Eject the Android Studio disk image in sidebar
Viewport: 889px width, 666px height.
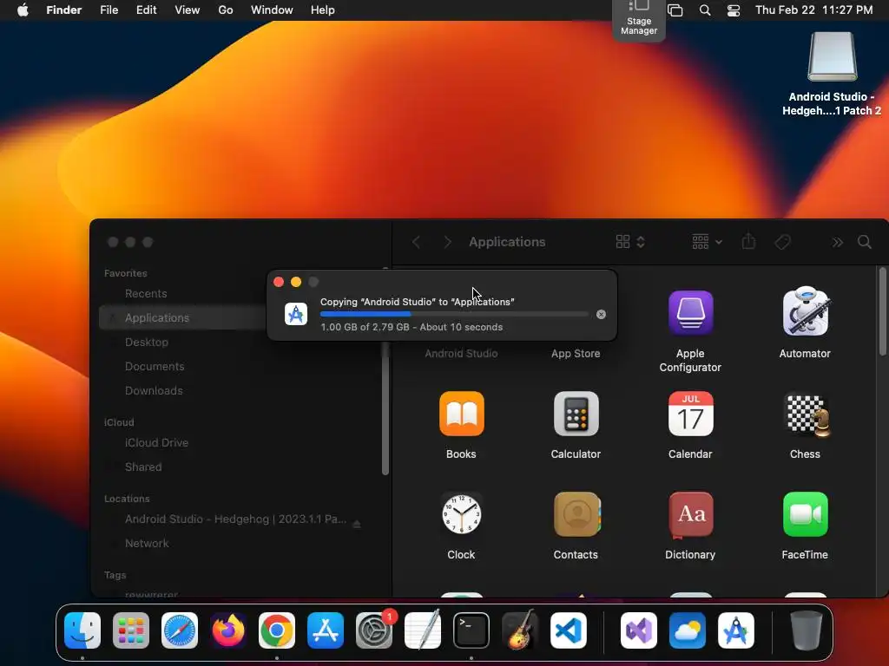click(357, 524)
